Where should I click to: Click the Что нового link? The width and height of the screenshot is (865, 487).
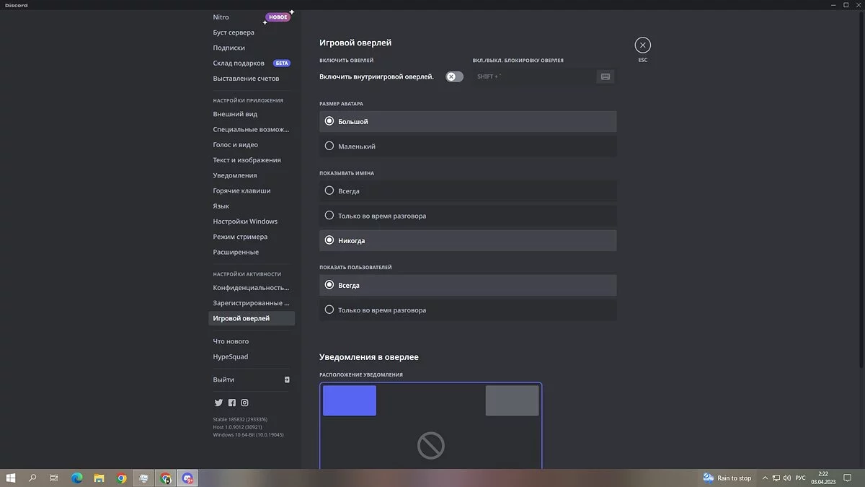[x=231, y=341]
